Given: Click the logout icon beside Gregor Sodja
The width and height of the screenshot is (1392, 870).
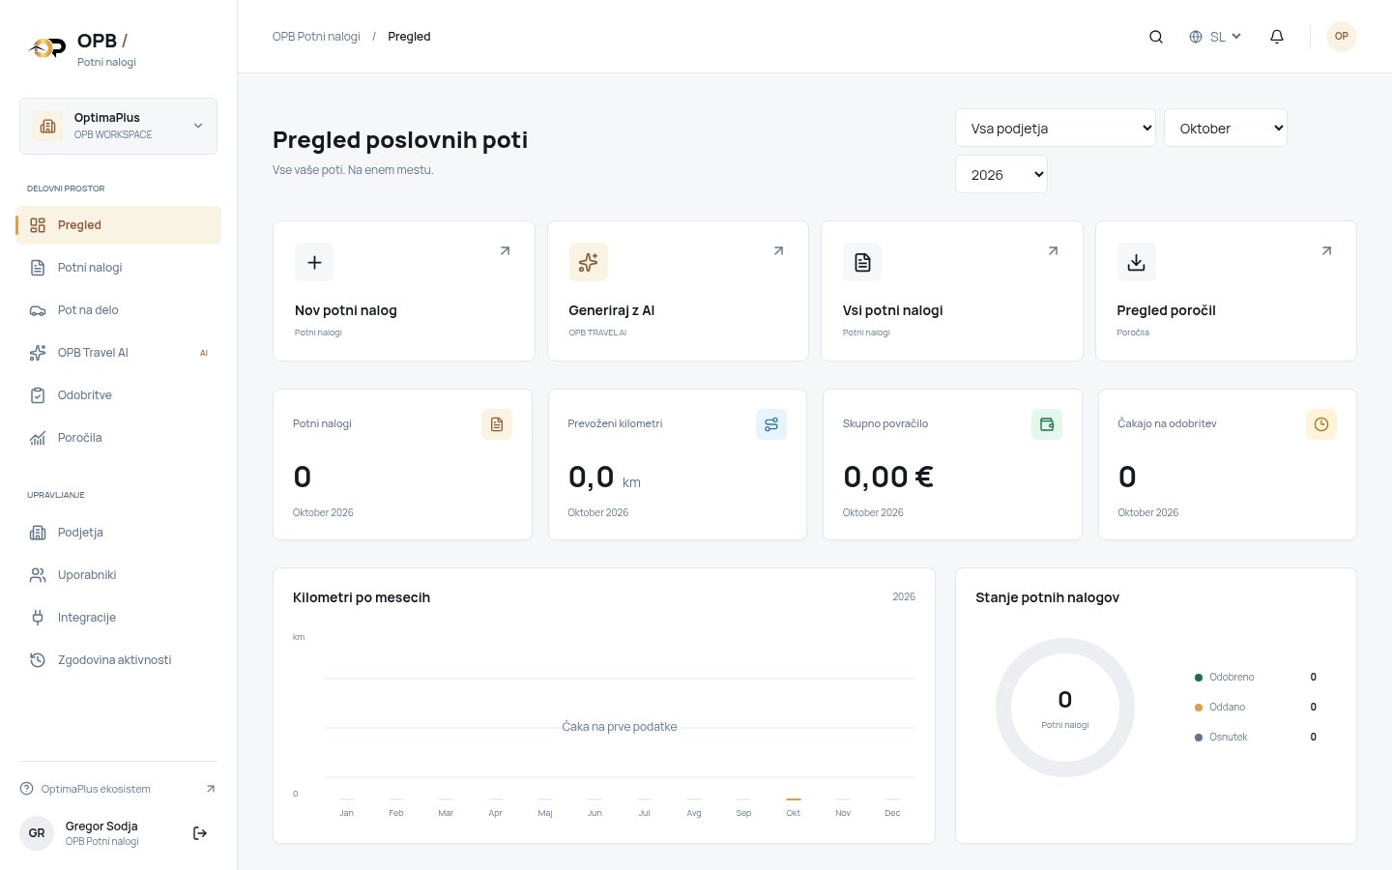Looking at the screenshot, I should 200,833.
